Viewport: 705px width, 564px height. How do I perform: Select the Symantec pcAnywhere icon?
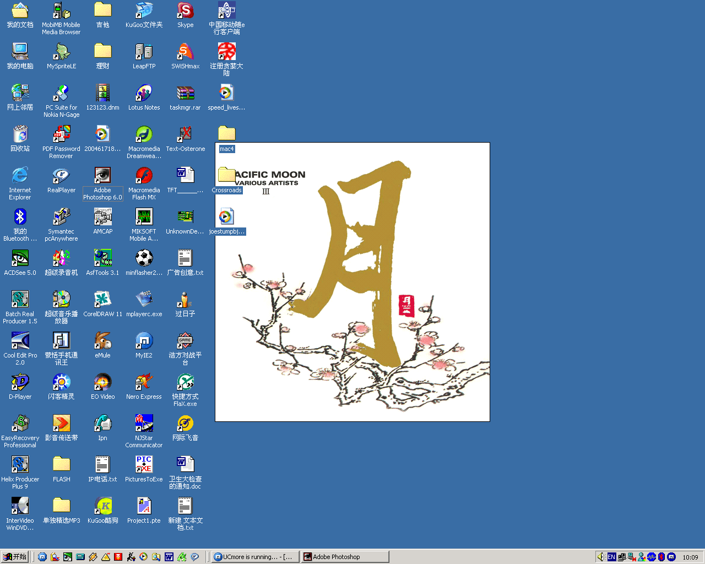click(61, 225)
